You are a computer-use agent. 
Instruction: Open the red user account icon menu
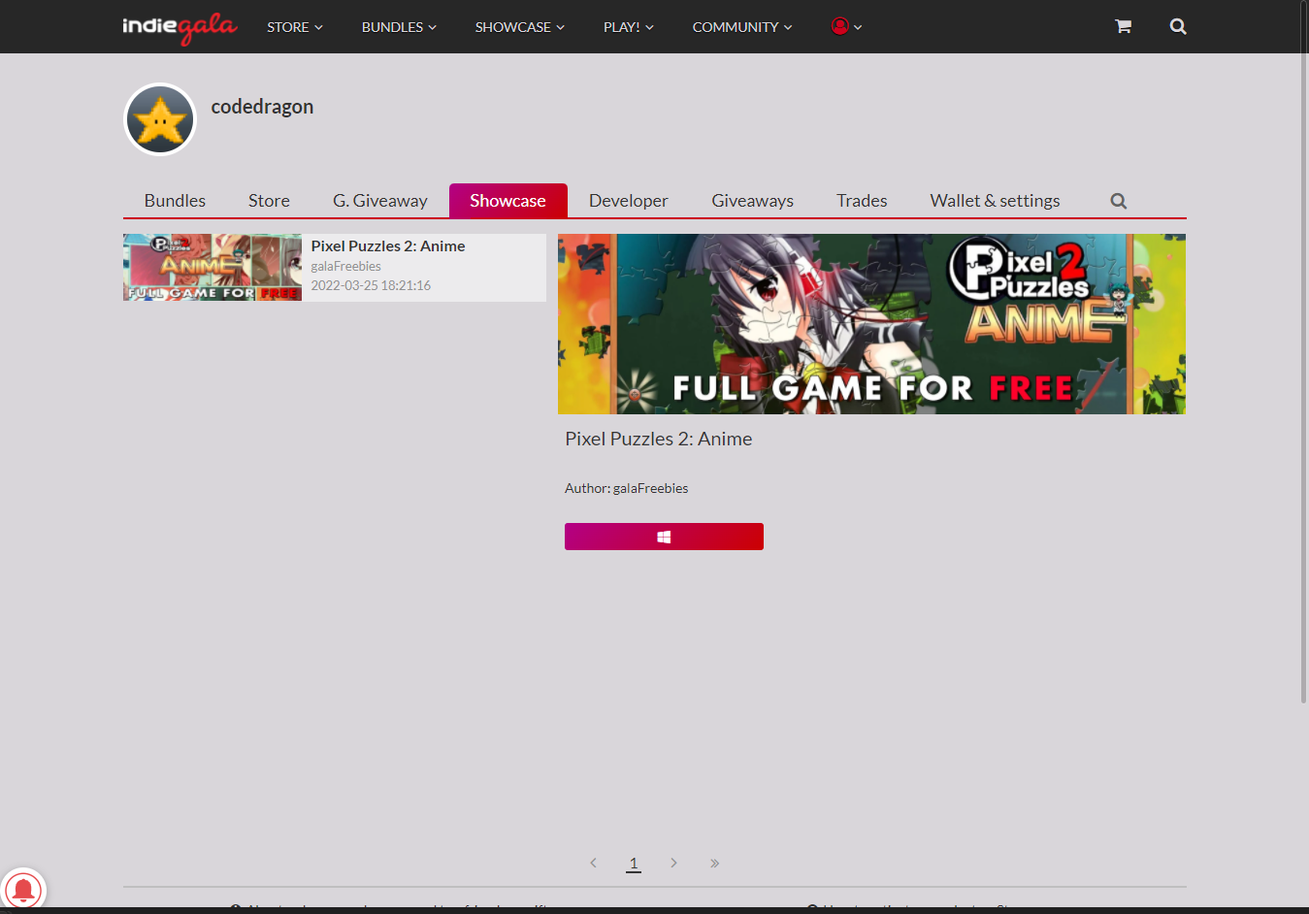(846, 26)
